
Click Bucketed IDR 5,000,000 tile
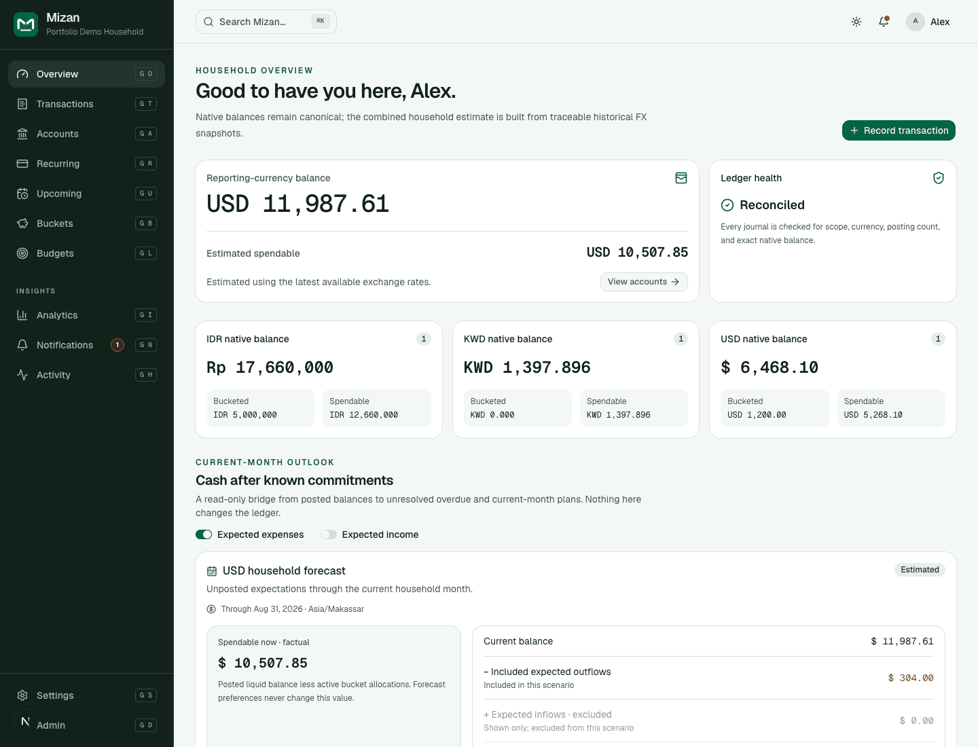(260, 408)
